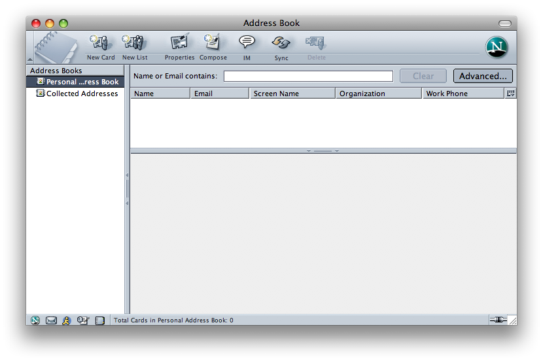Collapse the card details pane splitter
Screen dimensions: 543x361
[323, 151]
